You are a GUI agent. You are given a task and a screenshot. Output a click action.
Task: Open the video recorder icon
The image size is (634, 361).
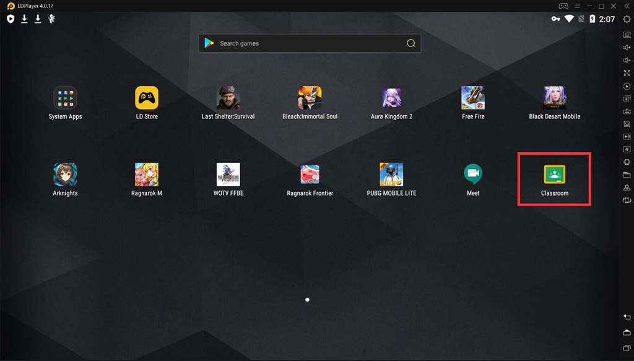coord(627,137)
